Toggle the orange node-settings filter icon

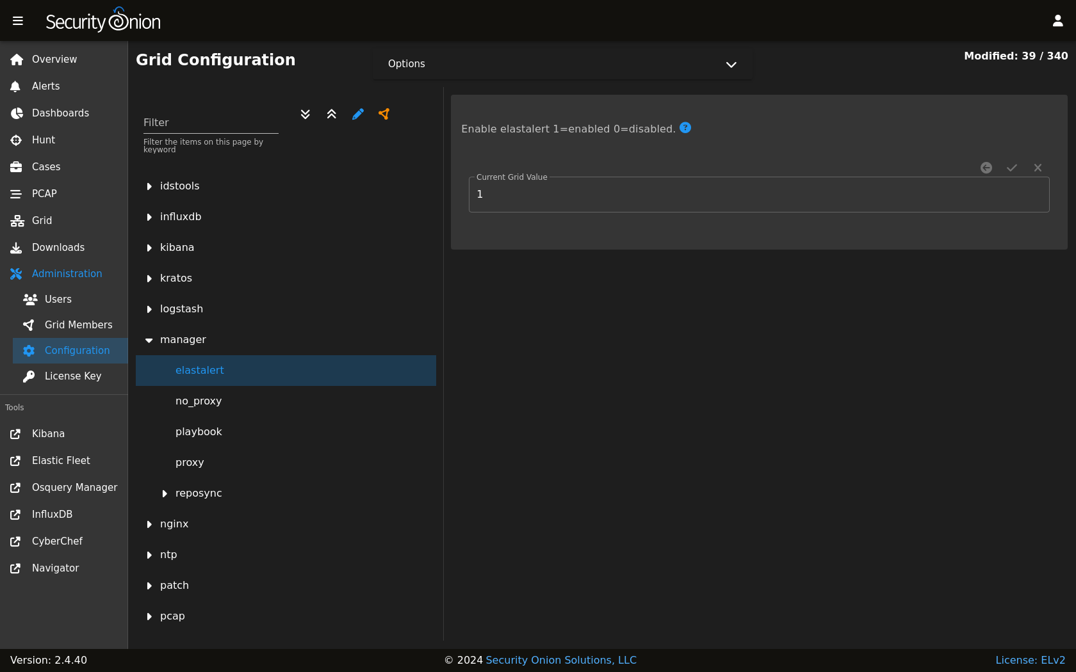click(384, 114)
